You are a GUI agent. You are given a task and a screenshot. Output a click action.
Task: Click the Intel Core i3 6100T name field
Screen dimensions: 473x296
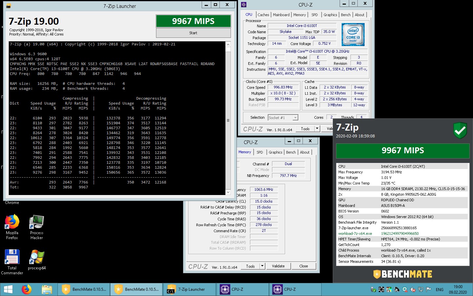pyautogui.click(x=302, y=26)
